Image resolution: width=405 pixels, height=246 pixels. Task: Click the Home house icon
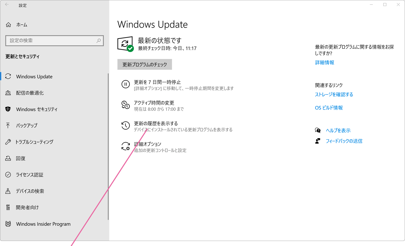click(8, 25)
